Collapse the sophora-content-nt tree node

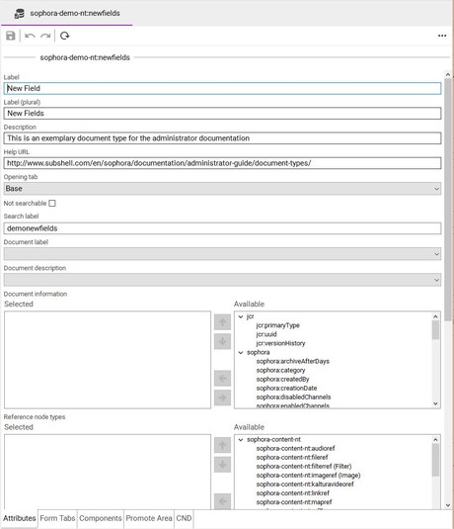[241, 439]
